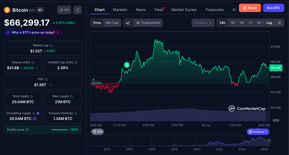
Task: Select the All time range
Action: 259,23
